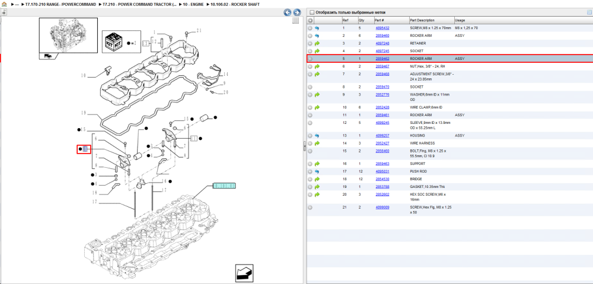Screen dimensions: 593x284
Task: Add selected ROCKER ARM 2859462 with circle icon
Action: tap(310, 59)
